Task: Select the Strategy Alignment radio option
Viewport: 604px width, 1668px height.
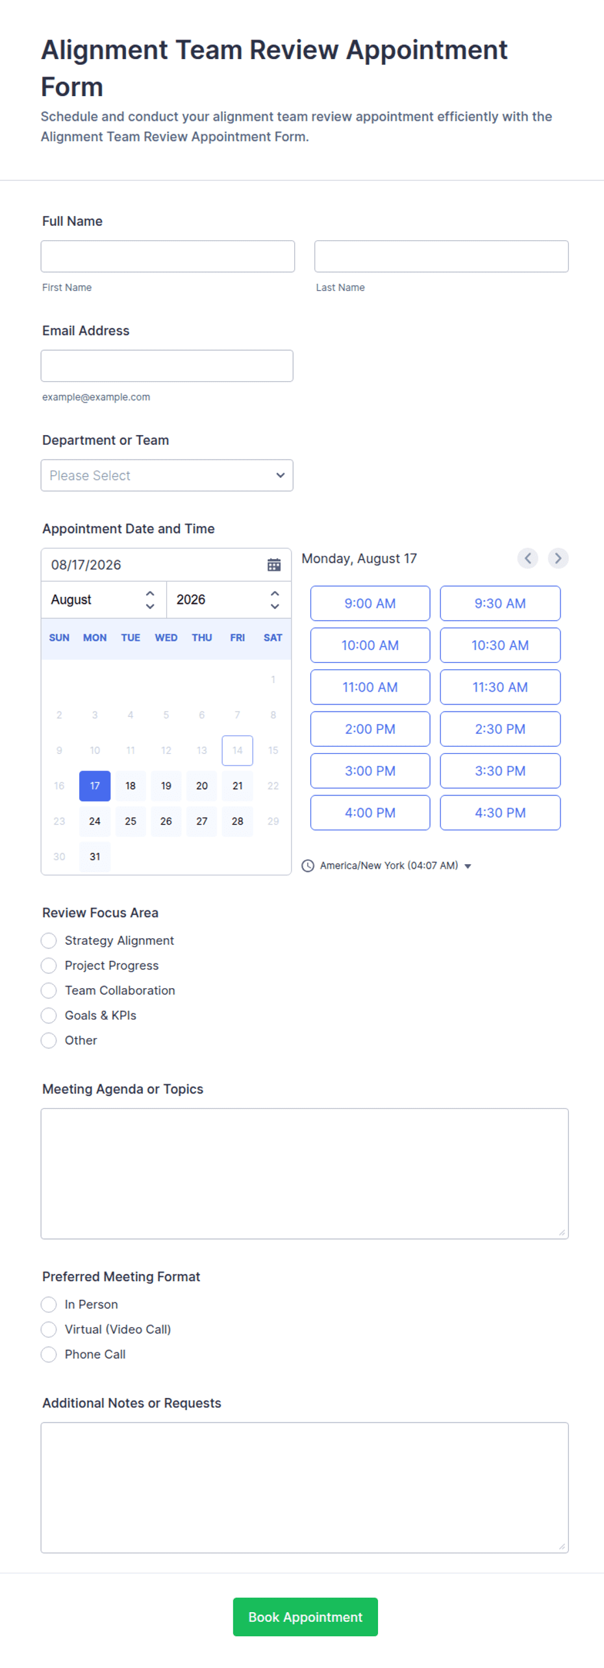Action: [x=49, y=940]
